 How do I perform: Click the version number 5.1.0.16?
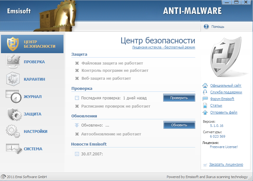tap(217, 126)
